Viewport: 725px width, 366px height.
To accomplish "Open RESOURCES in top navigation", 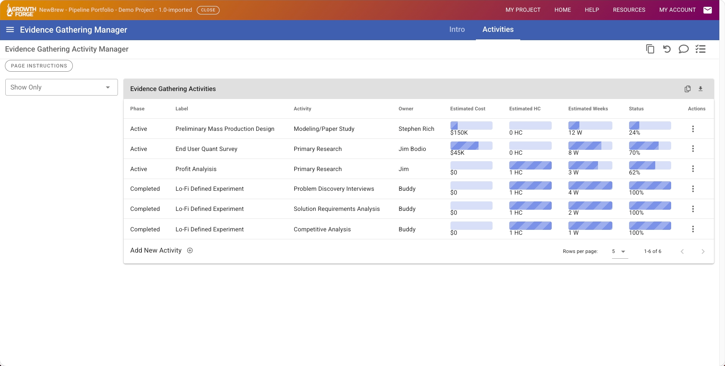I will pos(629,10).
